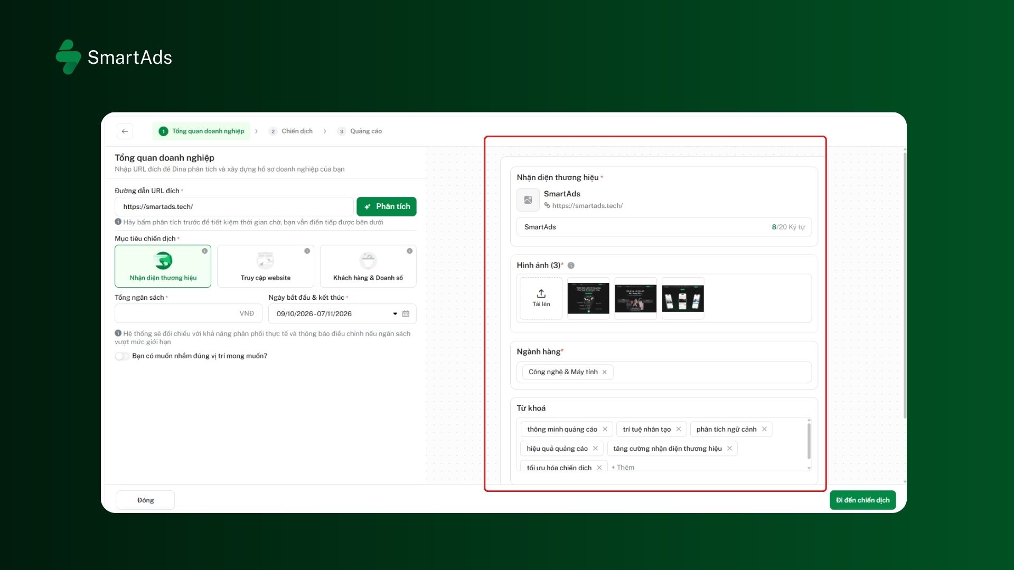
Task: Select the Truy cập website objective
Action: tap(265, 266)
